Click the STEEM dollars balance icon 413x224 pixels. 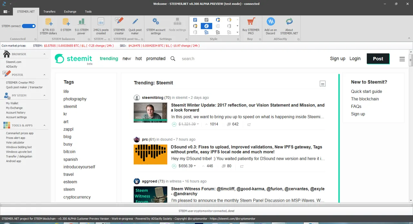(x=48, y=22)
